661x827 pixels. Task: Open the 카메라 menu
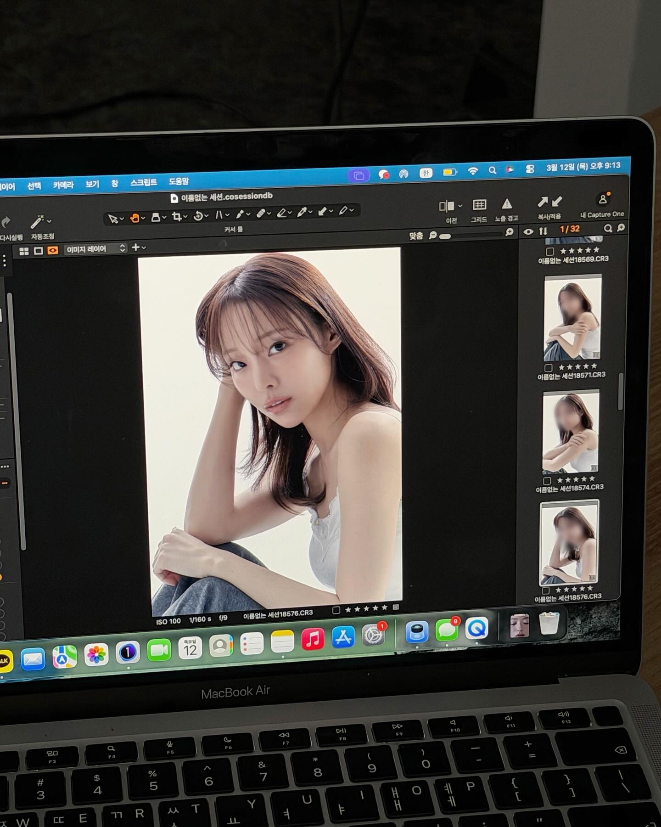(x=63, y=185)
